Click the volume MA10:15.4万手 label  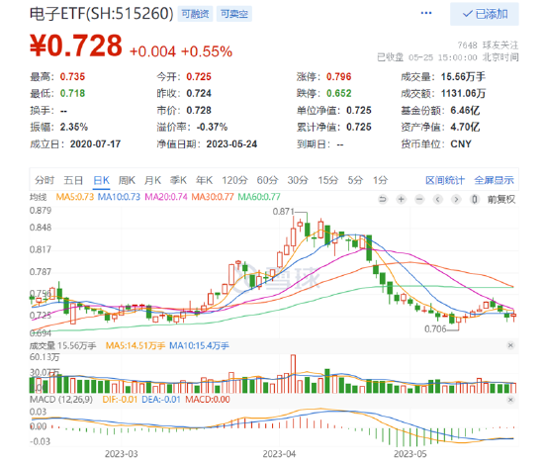coord(199,345)
